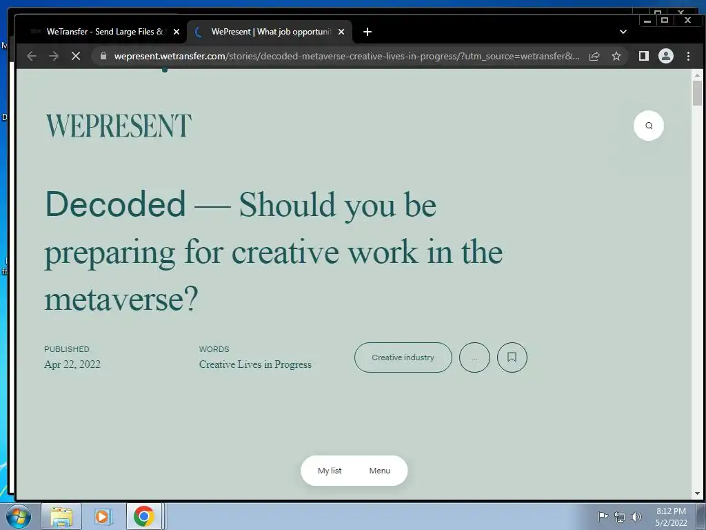Open the Chrome profile avatar

point(666,56)
